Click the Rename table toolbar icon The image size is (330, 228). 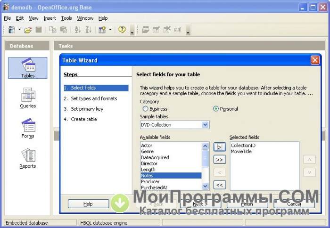[x=178, y=30]
